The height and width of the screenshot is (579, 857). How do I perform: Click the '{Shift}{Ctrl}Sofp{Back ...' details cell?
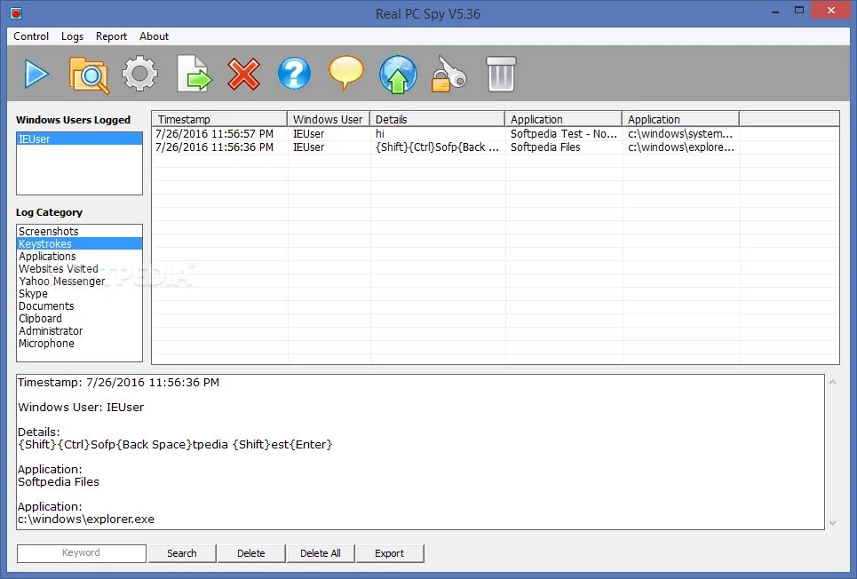[x=437, y=147]
